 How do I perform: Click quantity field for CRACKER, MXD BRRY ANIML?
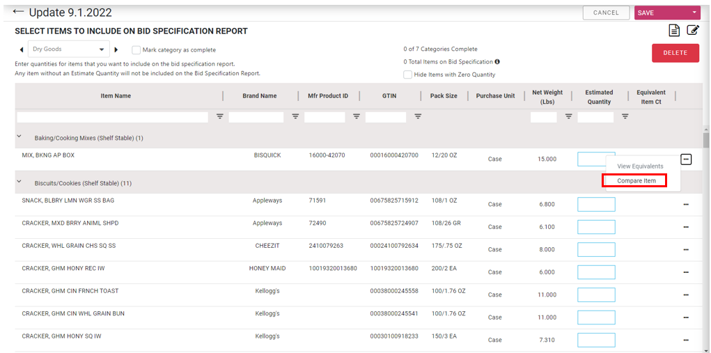click(596, 227)
